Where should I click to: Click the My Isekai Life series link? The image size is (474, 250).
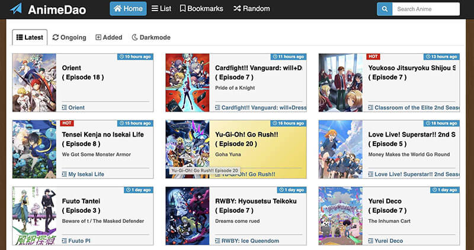(86, 174)
